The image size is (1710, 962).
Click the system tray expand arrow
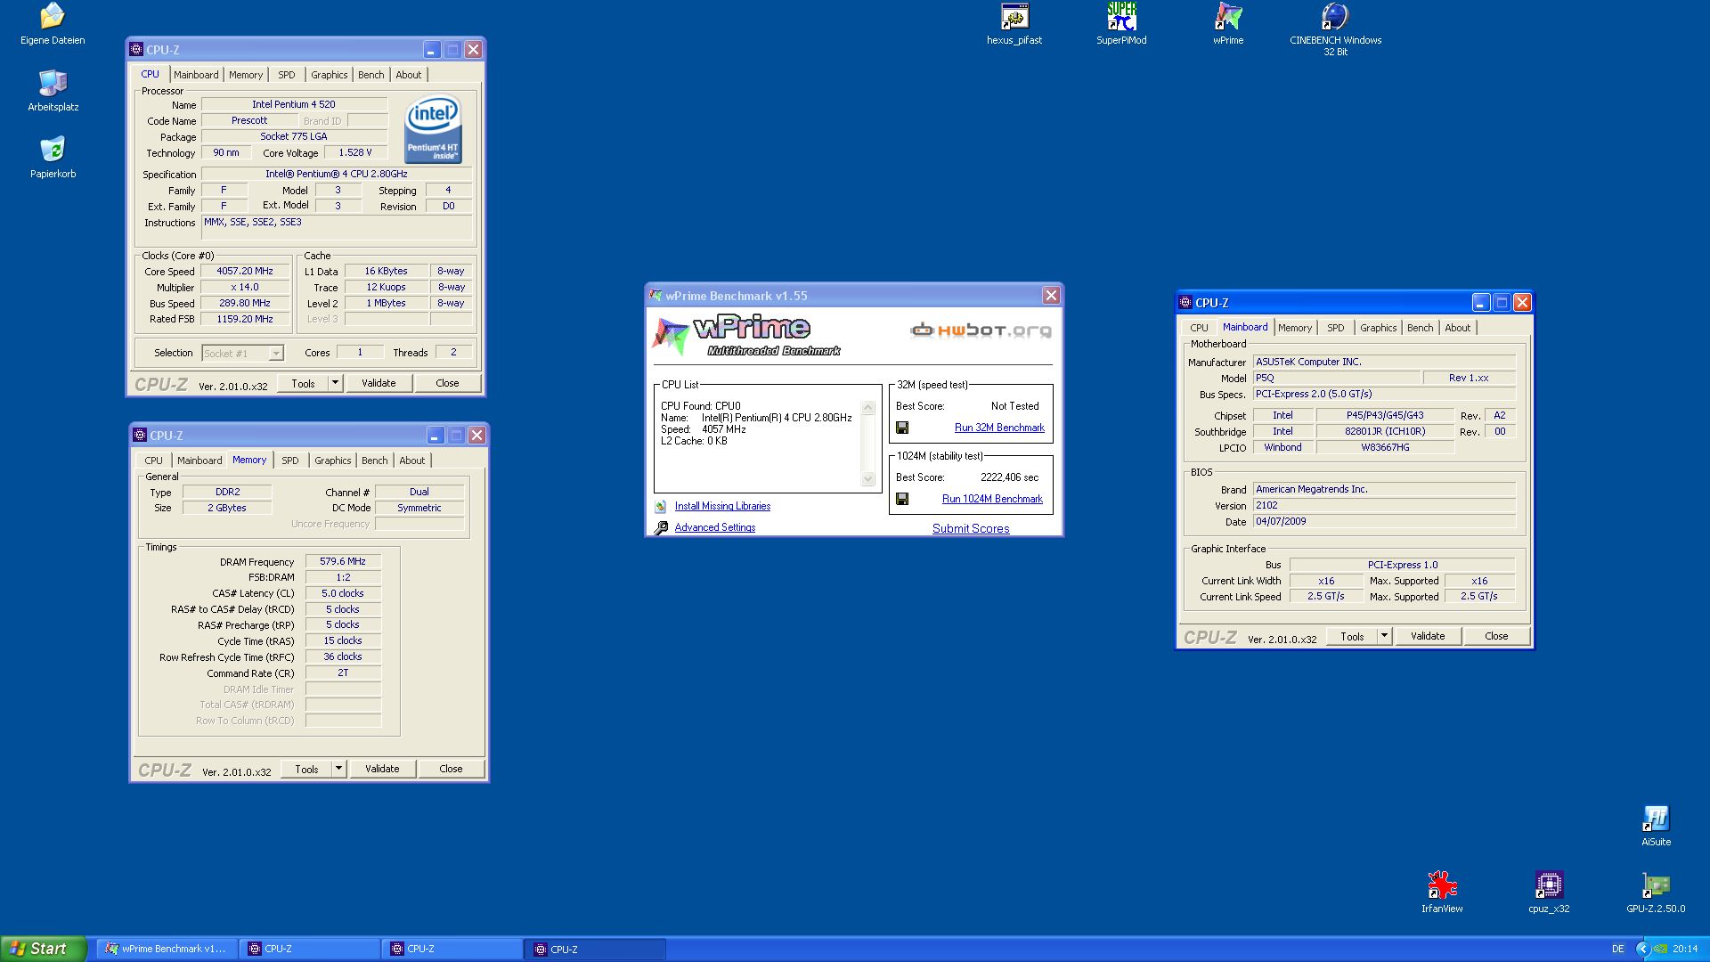coord(1643,949)
